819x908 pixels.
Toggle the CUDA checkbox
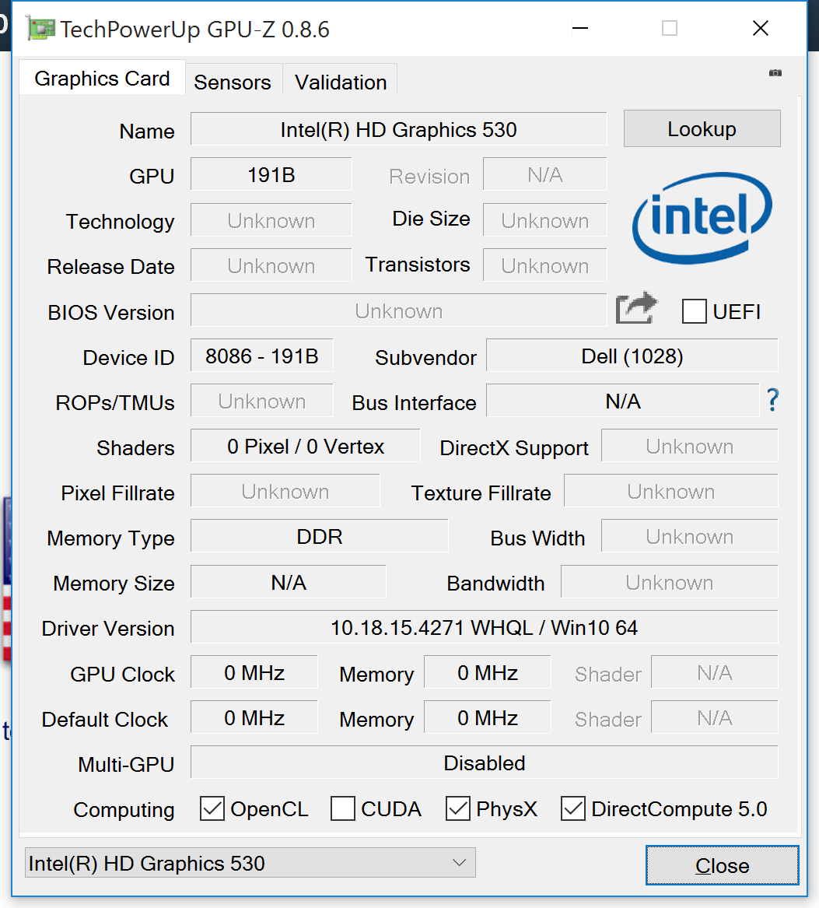[x=343, y=808]
